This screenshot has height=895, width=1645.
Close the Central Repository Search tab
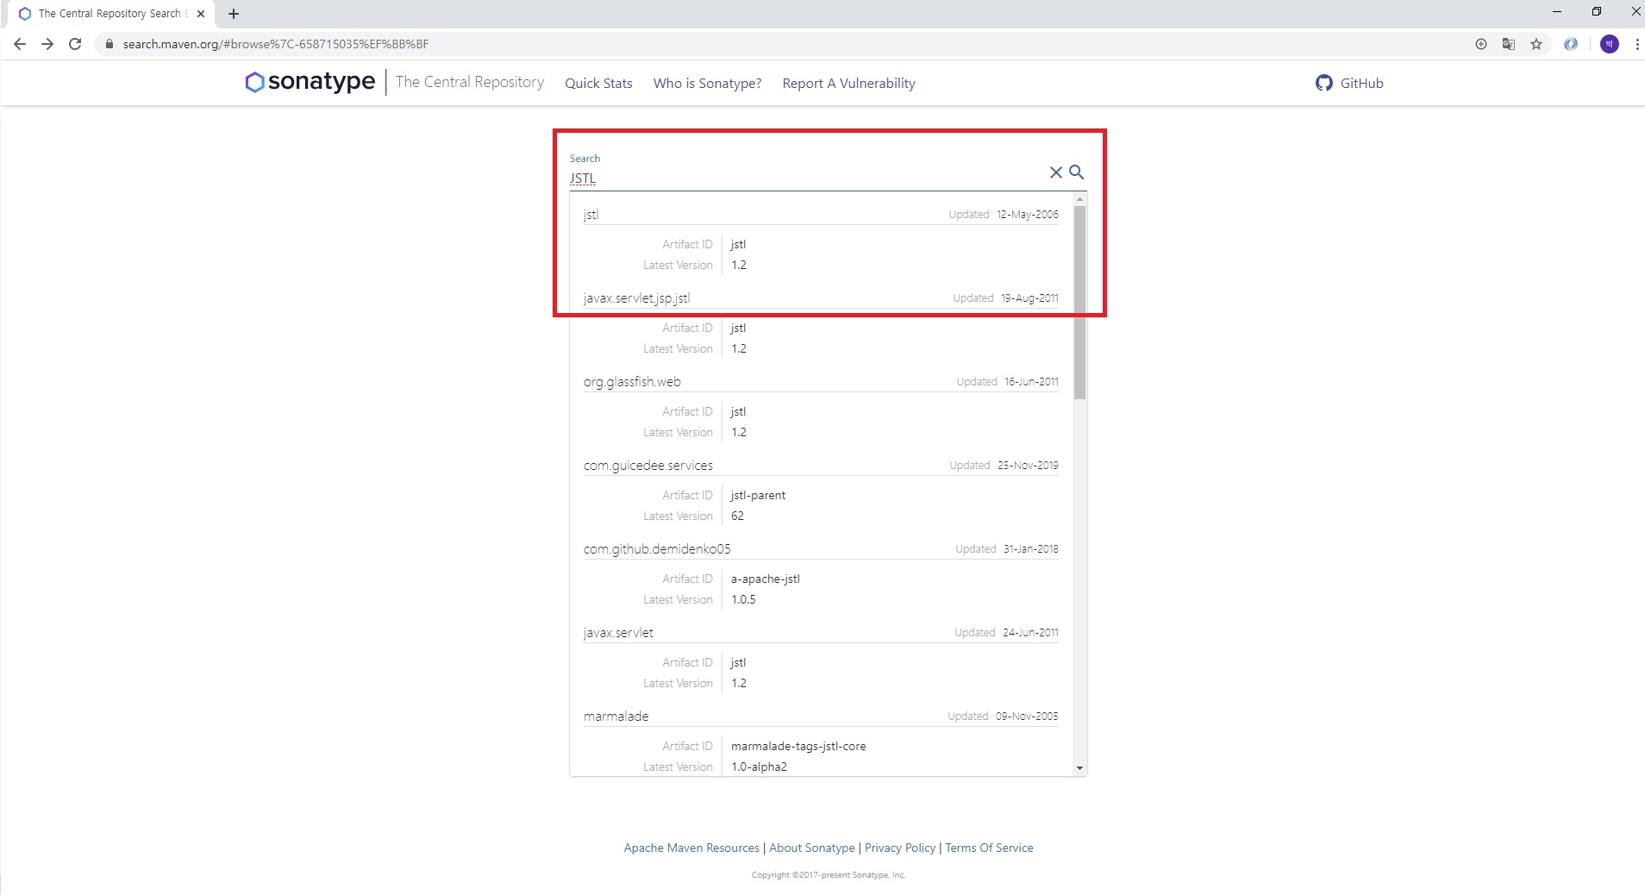(201, 14)
